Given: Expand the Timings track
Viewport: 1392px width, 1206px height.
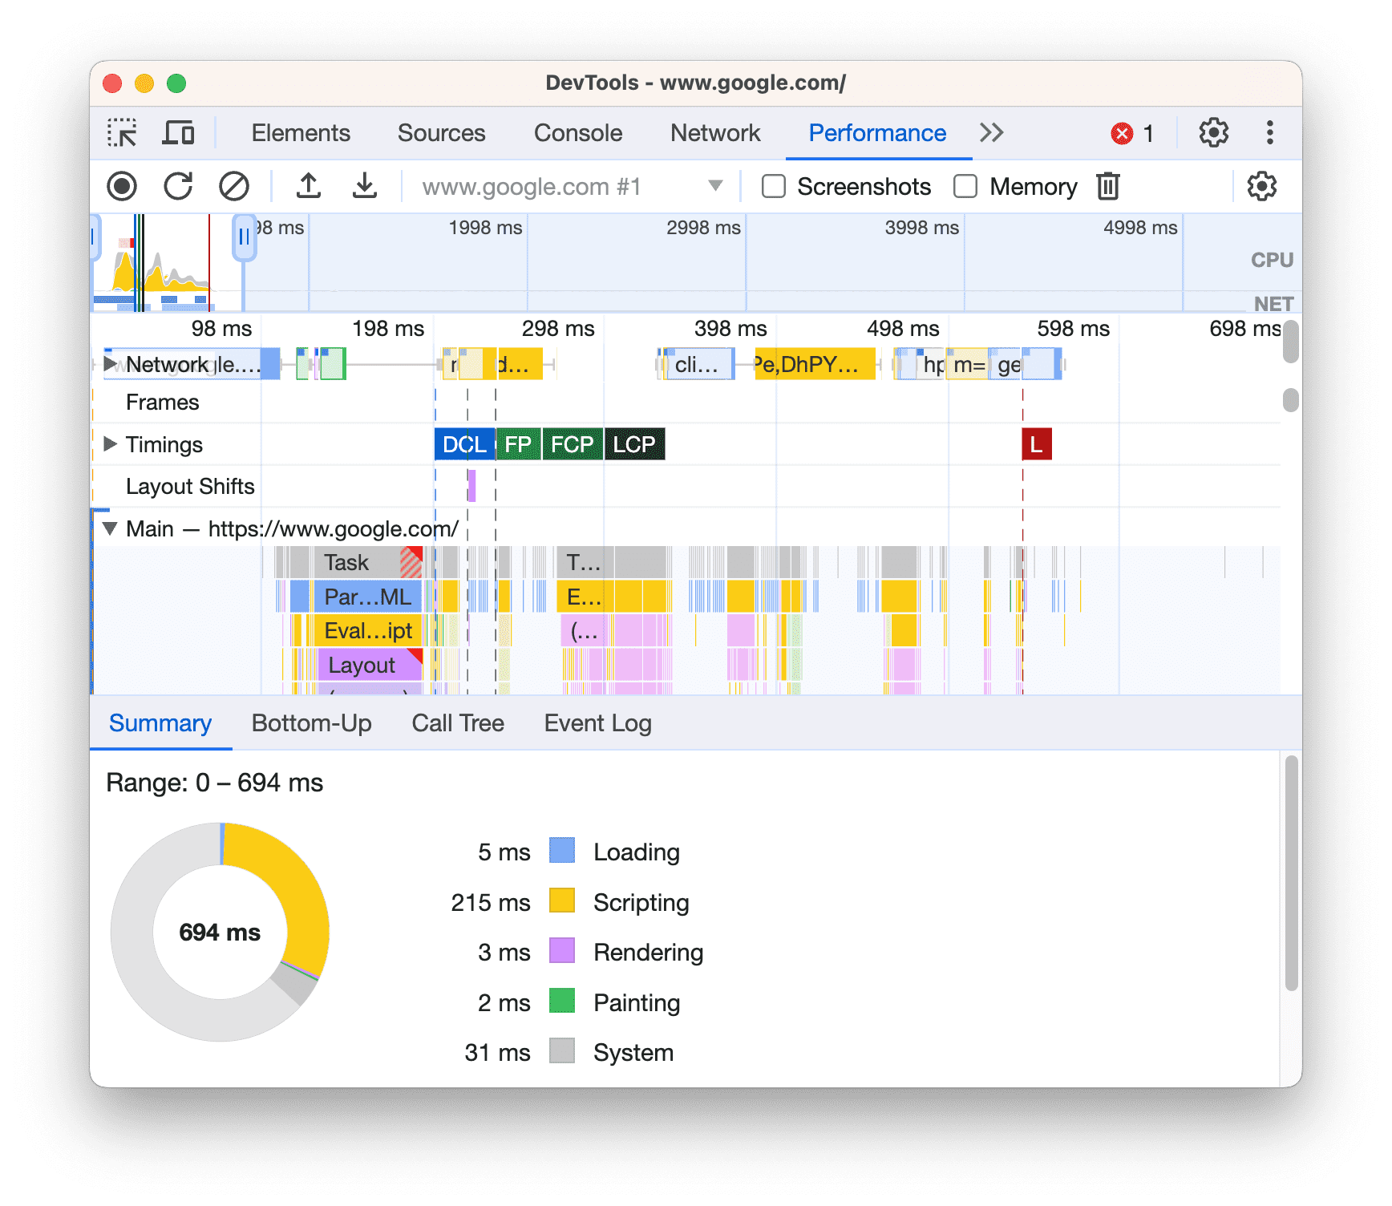Looking at the screenshot, I should [110, 444].
